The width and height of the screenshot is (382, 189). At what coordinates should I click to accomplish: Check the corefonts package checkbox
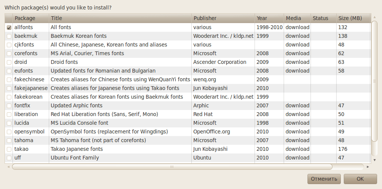tap(9, 54)
